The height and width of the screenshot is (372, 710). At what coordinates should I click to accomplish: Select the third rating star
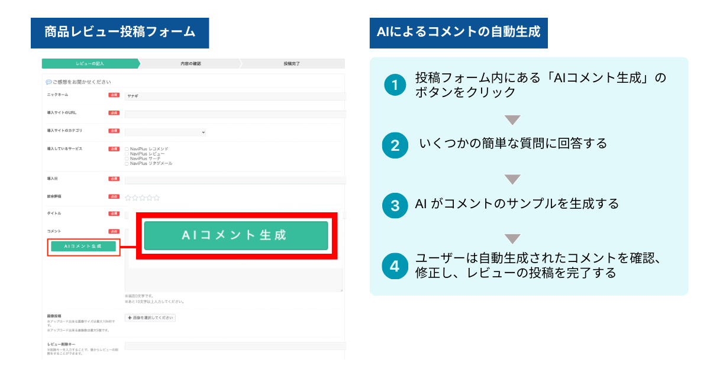coord(142,198)
